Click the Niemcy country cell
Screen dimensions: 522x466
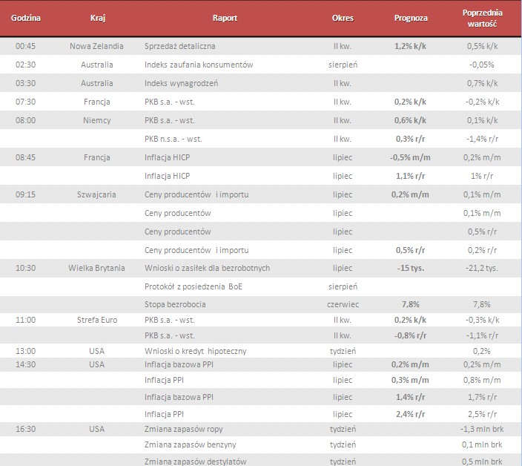click(97, 120)
